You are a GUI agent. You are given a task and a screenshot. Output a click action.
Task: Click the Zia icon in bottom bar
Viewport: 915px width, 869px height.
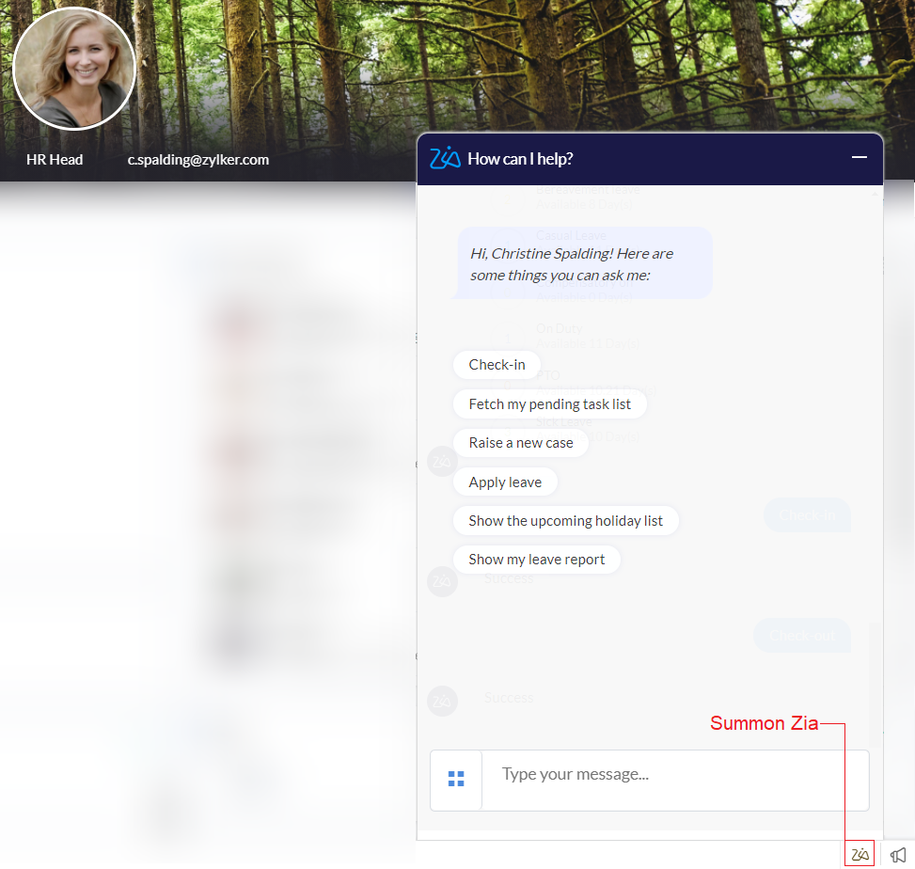[x=859, y=854]
